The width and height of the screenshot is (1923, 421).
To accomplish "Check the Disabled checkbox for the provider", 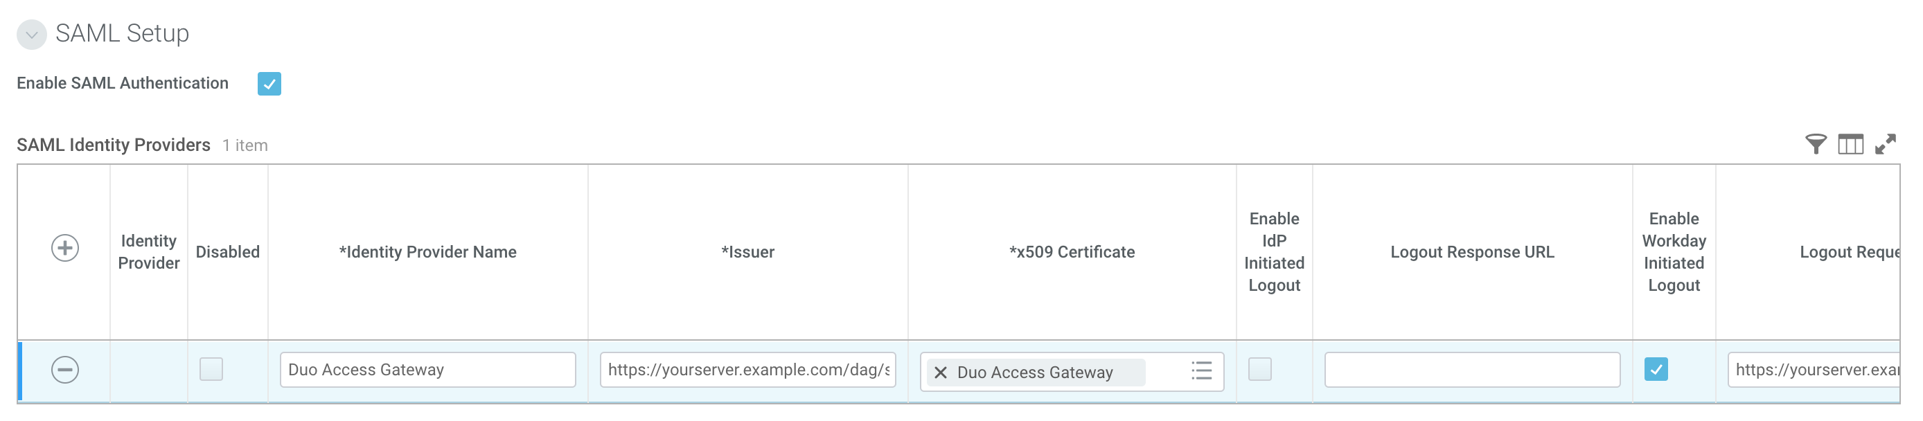I will (211, 369).
